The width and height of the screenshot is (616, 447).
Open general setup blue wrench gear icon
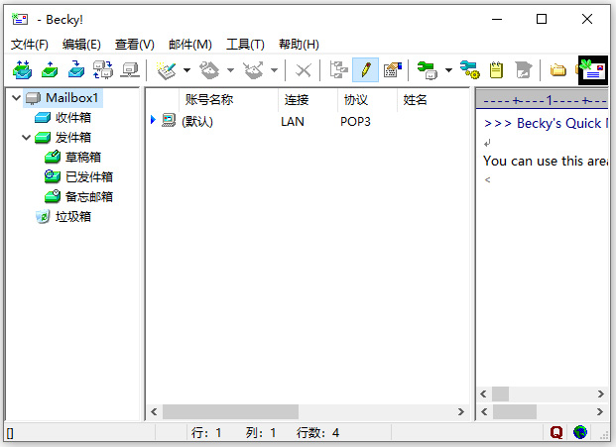point(470,70)
